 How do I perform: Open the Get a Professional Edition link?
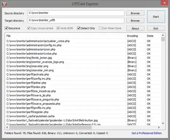147,133
